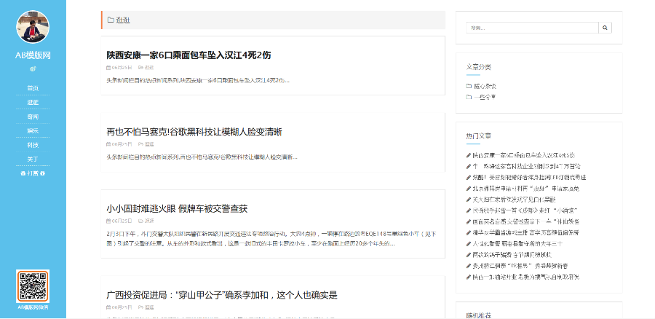This screenshot has width=655, height=319.
Task: Click the QR code image in sidebar
Action: 33,286
